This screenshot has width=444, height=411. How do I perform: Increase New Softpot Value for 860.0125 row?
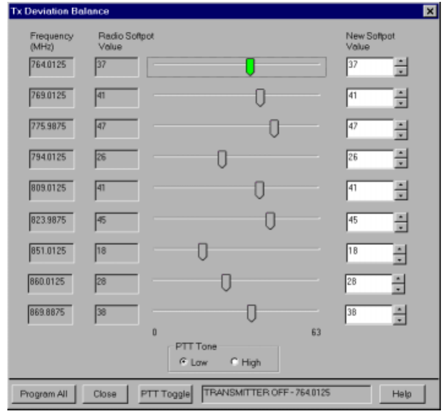coord(398,279)
